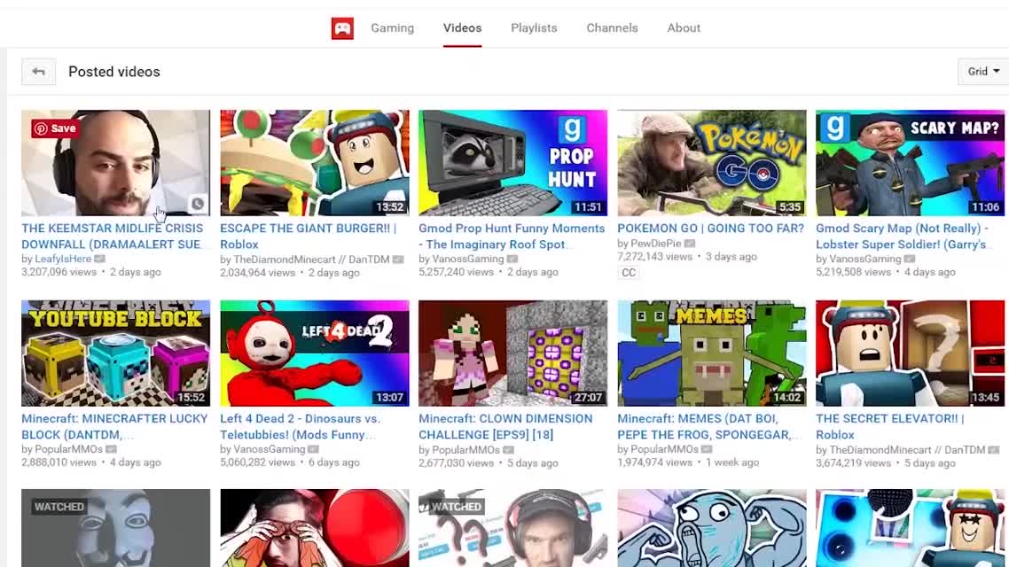Open the watched Anonymous mask thumbnail
Screen dimensions: 1009x567
click(116, 528)
